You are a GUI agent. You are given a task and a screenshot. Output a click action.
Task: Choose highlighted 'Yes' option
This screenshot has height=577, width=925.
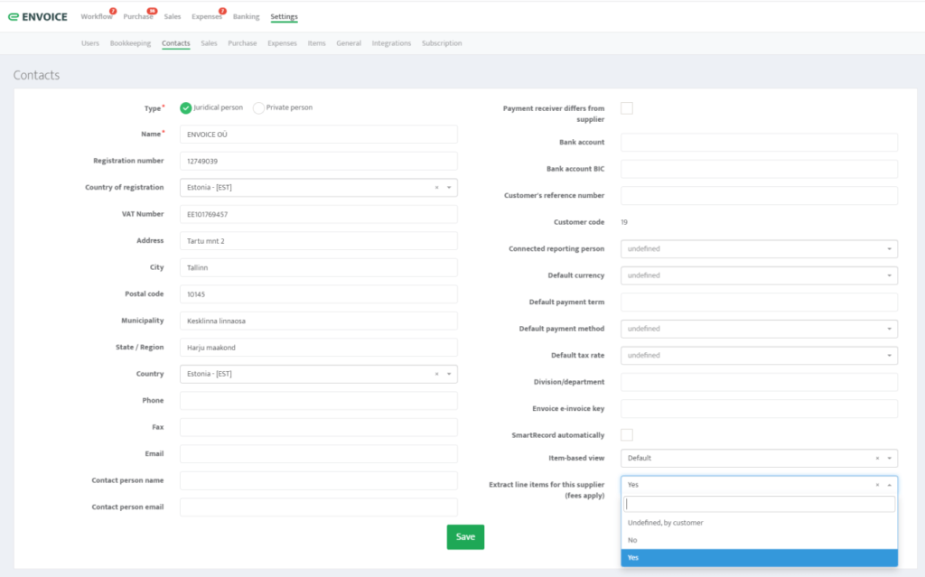[x=759, y=557]
